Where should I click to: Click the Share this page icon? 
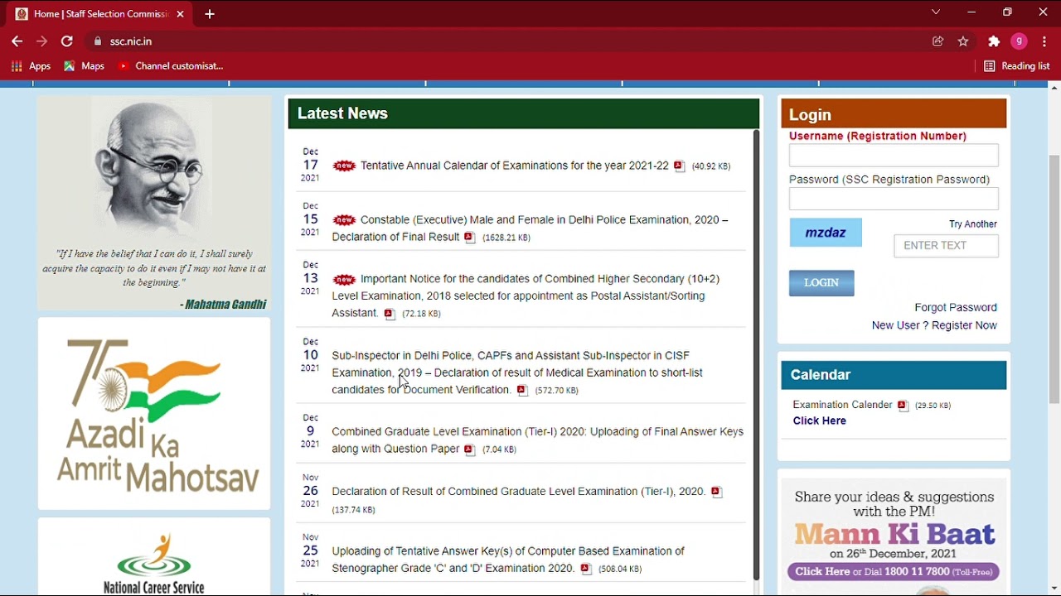click(x=938, y=41)
